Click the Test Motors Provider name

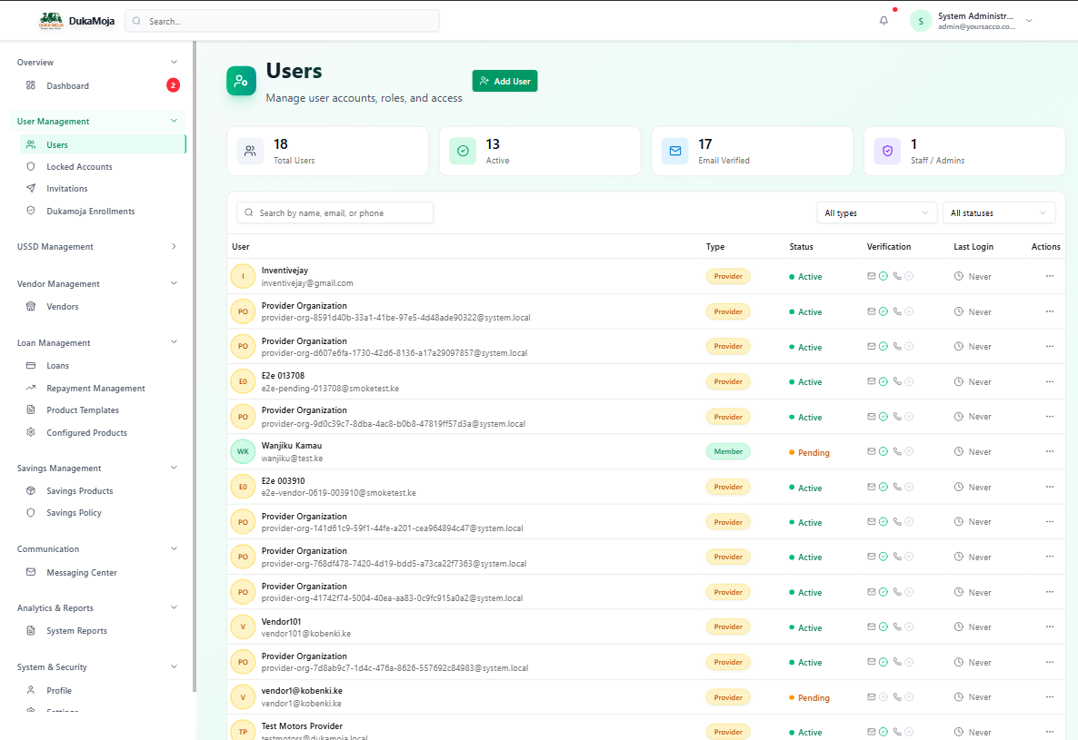coord(302,726)
